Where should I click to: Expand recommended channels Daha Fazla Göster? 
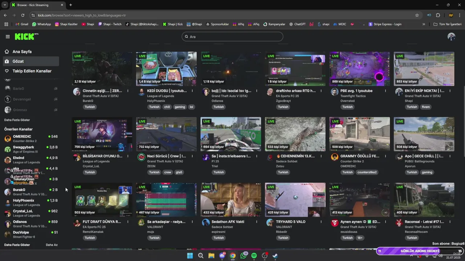coord(17,245)
